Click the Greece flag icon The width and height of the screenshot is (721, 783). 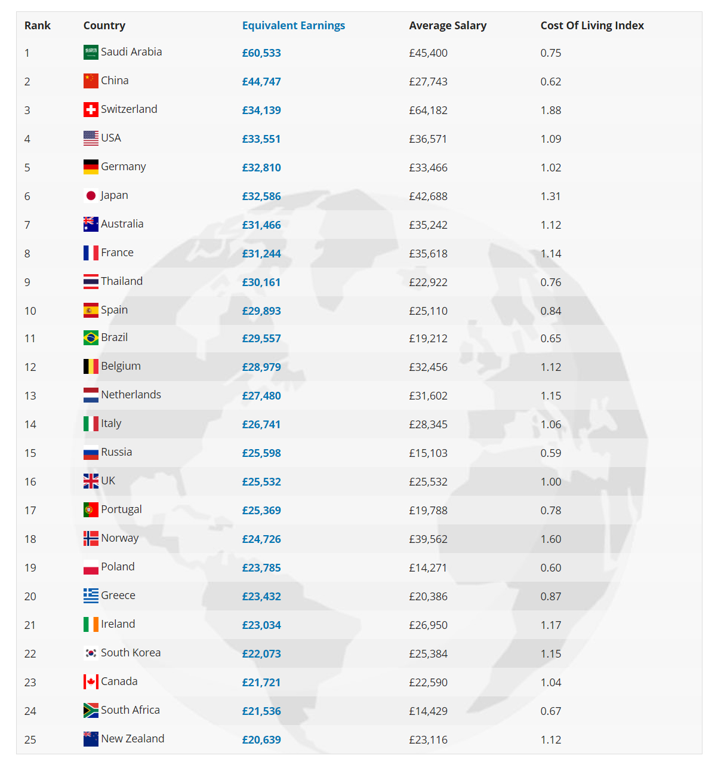[91, 595]
